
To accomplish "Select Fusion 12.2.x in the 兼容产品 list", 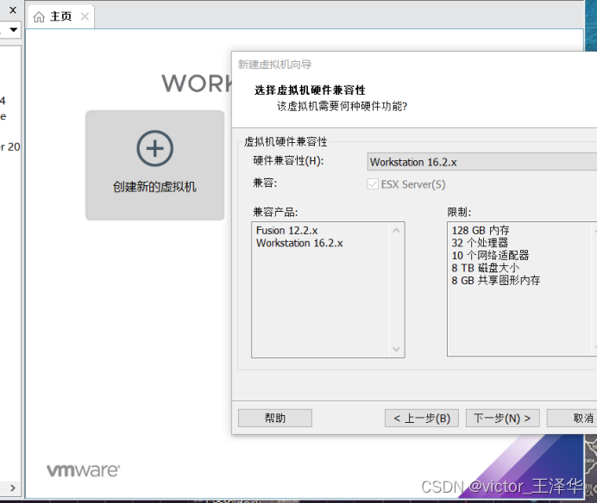I will click(x=286, y=231).
